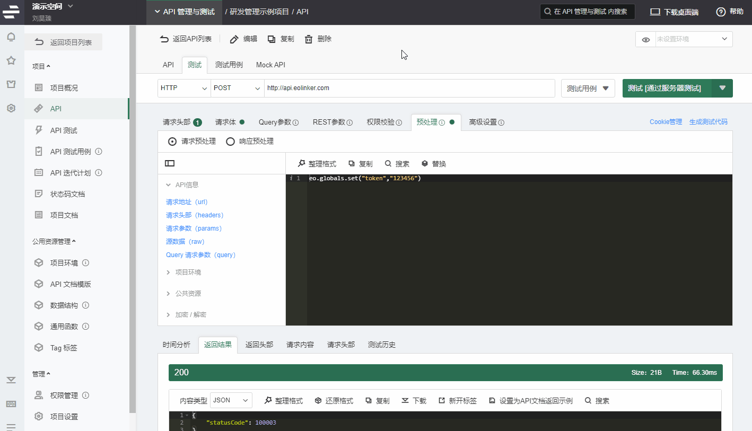Click the star favorites icon in left rail
752x431 pixels.
(x=11, y=60)
